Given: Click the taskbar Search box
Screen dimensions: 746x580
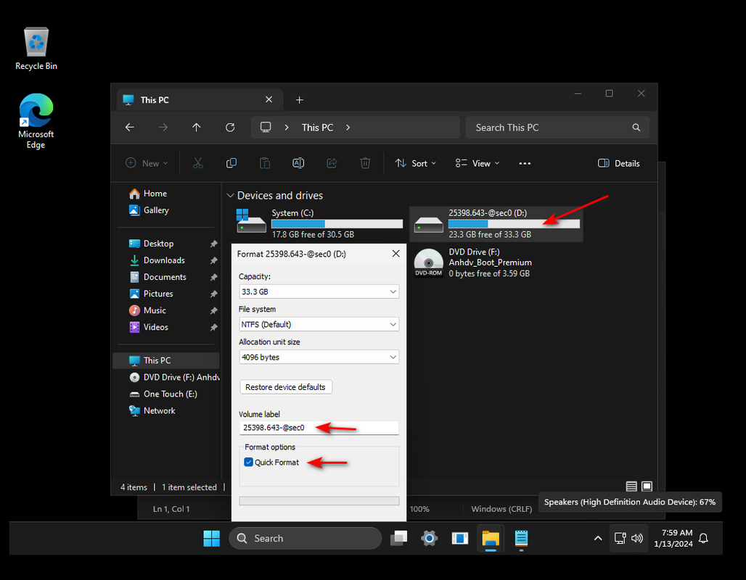Looking at the screenshot, I should click(305, 538).
